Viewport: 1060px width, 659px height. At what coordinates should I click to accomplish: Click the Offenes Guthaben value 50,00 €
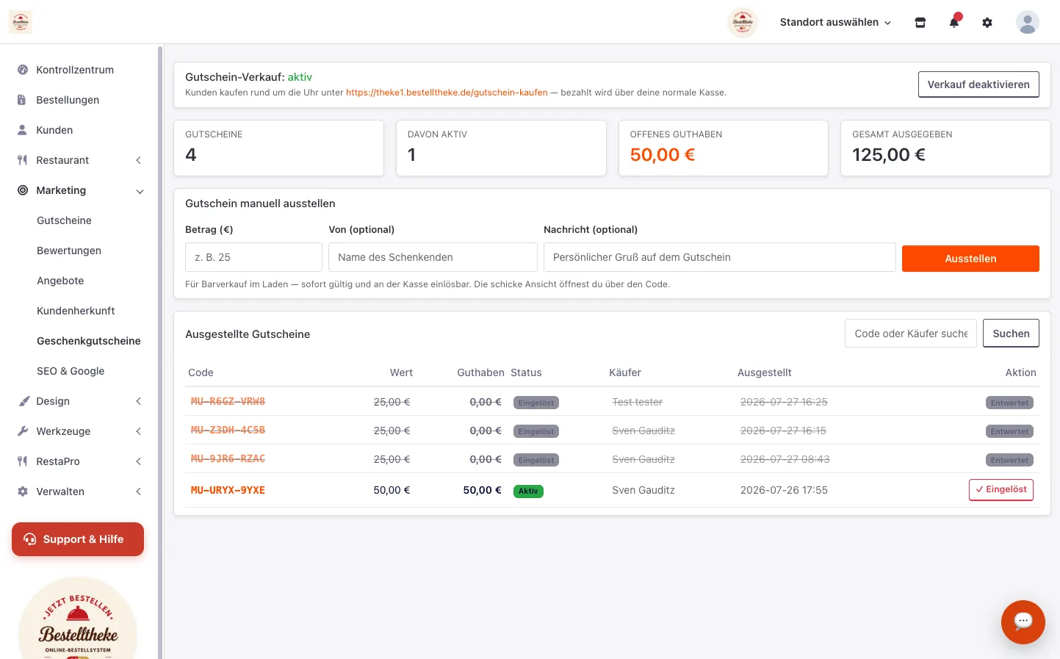[x=662, y=155]
